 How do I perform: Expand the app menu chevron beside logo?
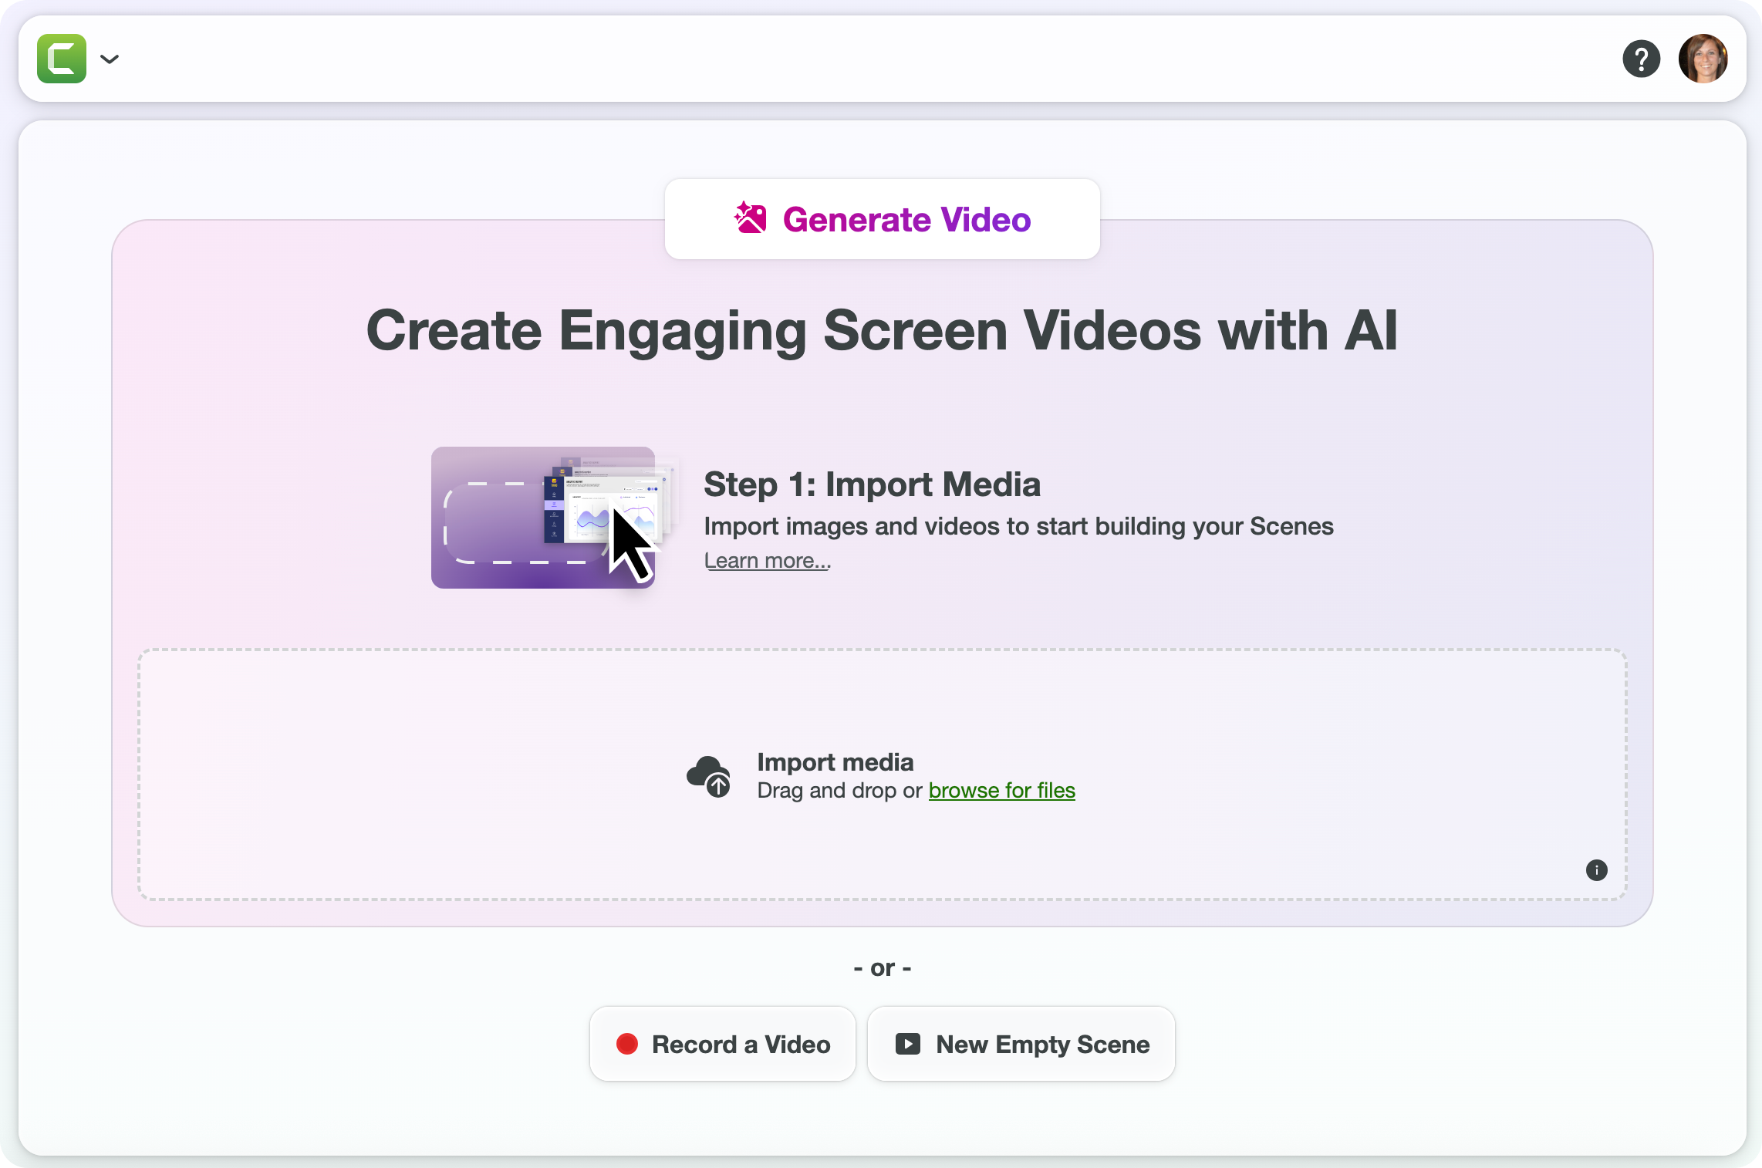pyautogui.click(x=110, y=59)
